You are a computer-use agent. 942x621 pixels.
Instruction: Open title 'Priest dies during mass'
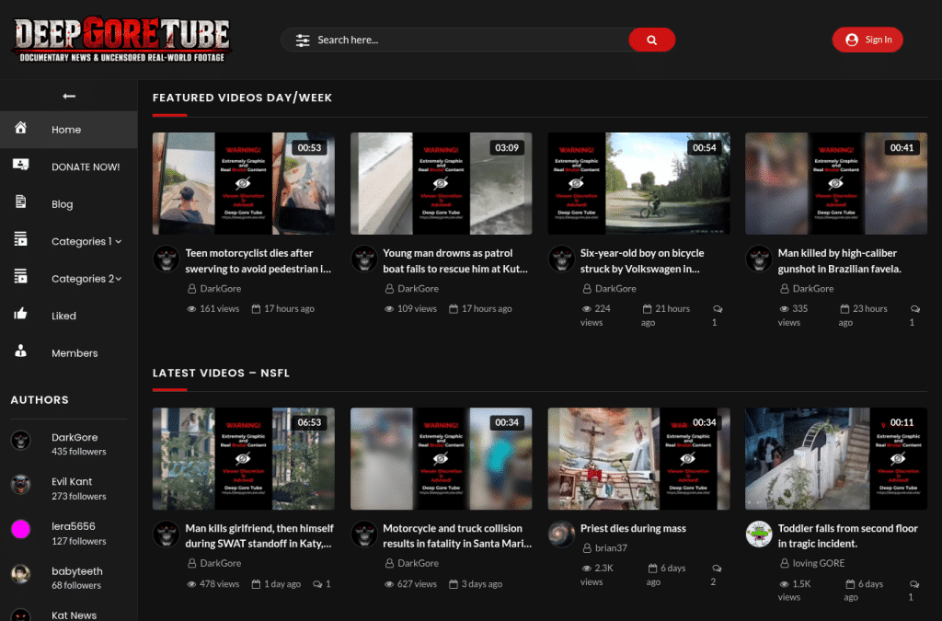pyautogui.click(x=633, y=528)
